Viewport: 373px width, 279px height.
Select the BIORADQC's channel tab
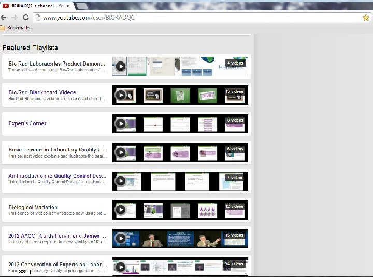[x=36, y=6]
